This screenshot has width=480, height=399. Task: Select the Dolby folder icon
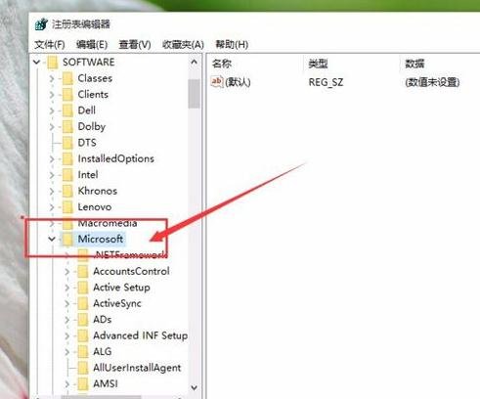67,126
